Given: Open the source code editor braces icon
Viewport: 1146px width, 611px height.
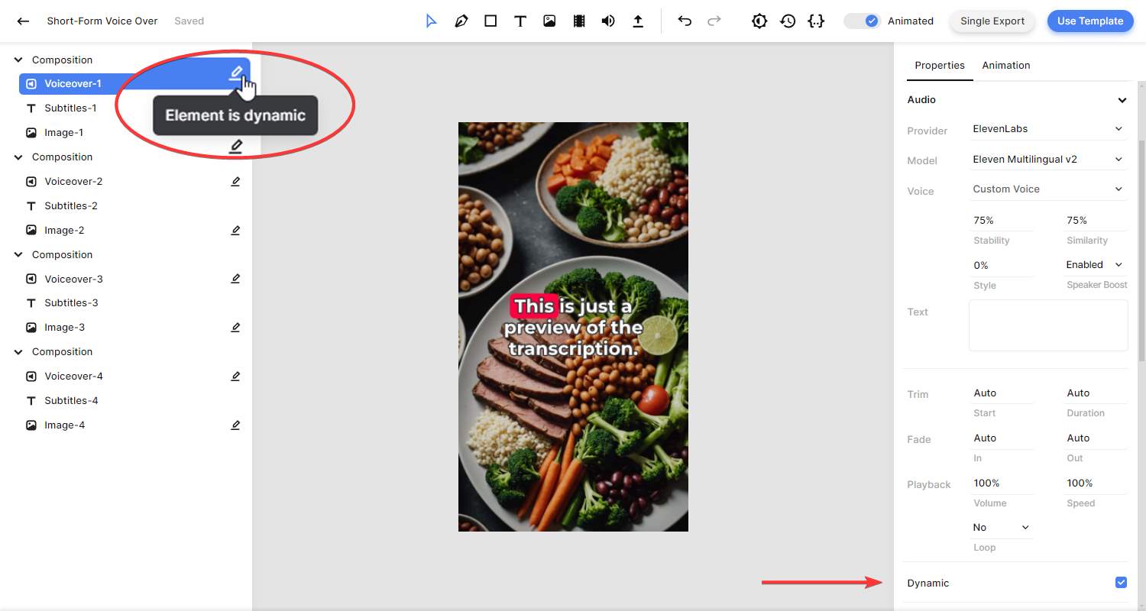Looking at the screenshot, I should point(816,21).
